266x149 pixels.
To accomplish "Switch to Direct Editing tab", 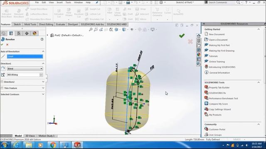I will tap(46, 24).
